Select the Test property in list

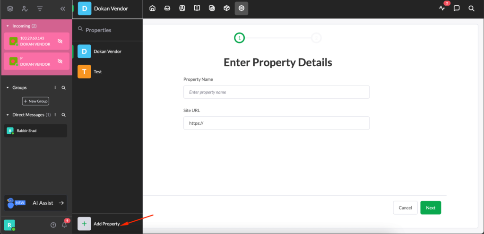click(107, 72)
